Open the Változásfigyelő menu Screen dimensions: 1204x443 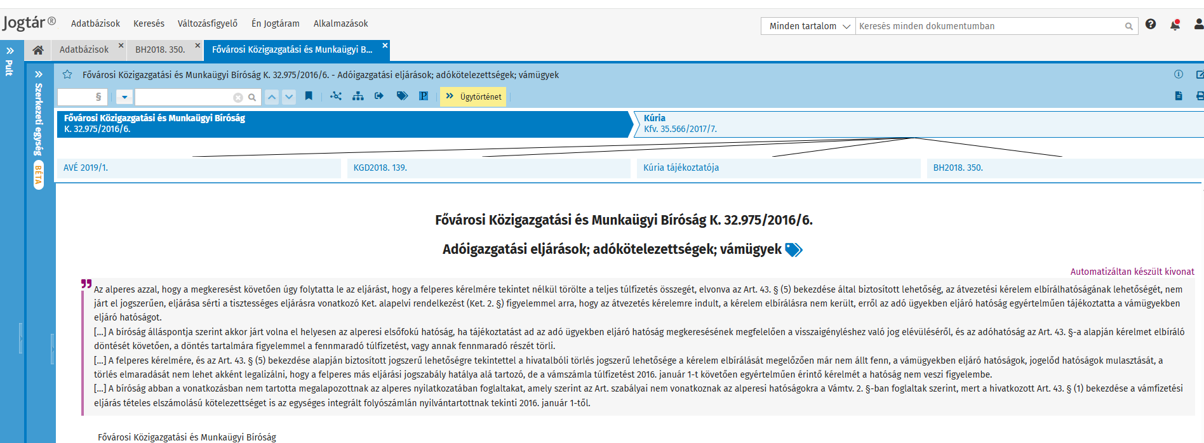tap(208, 23)
